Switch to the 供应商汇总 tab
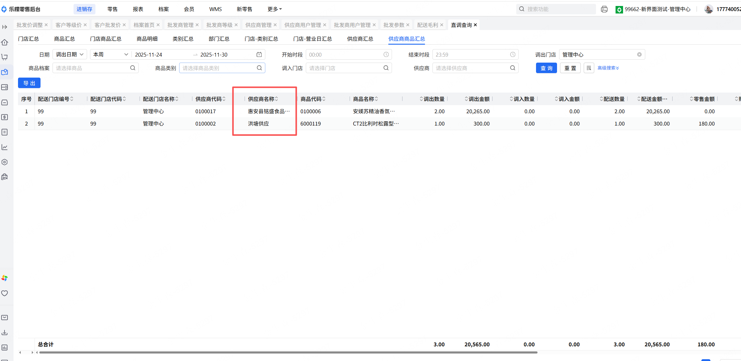 [360, 39]
